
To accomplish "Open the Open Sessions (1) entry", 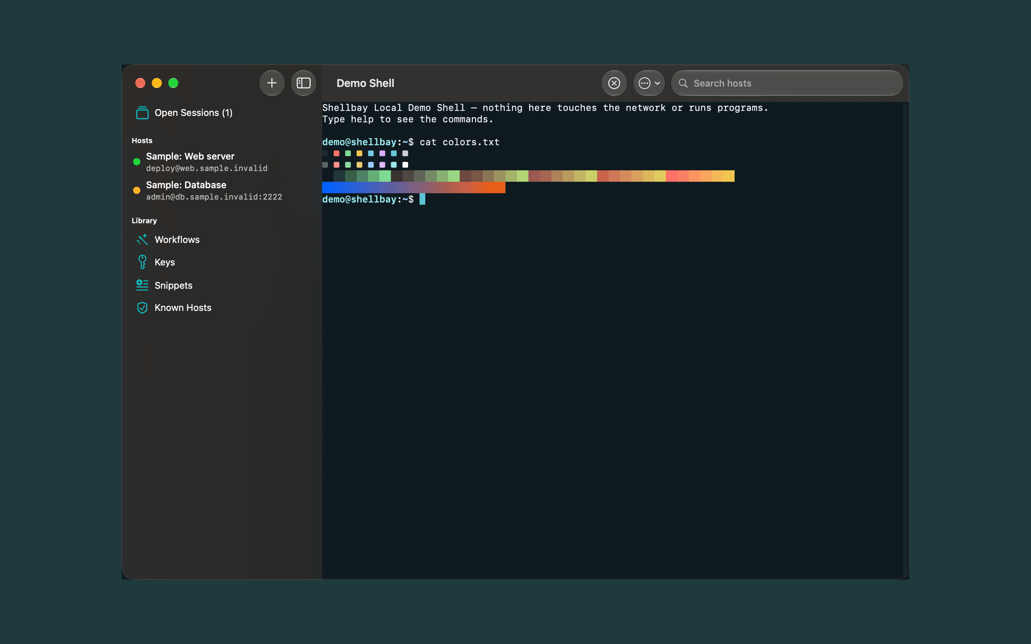I will (222, 113).
